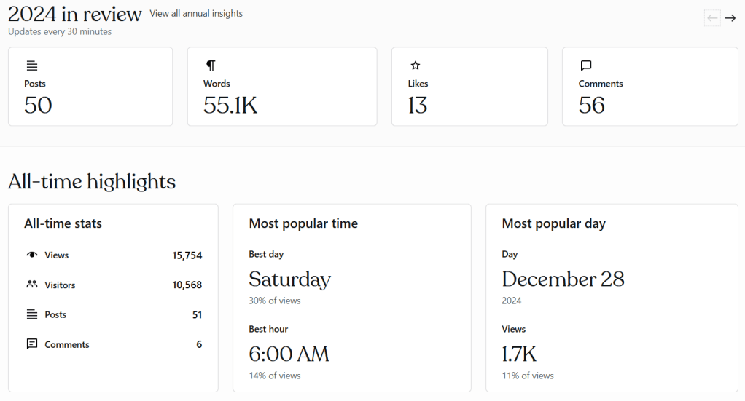Click the Views eye icon
745x401 pixels.
coord(31,255)
